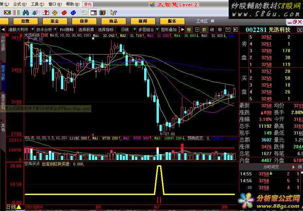
Task: Click the red envelope mail icon
Action: point(46,13)
